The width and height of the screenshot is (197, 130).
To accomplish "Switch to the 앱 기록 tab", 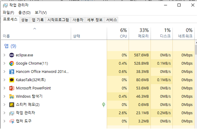I will pyautogui.click(x=38, y=20).
